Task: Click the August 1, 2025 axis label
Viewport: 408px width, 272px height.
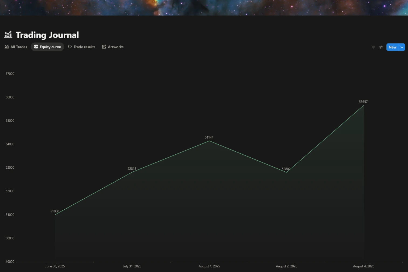Action: pyautogui.click(x=209, y=266)
